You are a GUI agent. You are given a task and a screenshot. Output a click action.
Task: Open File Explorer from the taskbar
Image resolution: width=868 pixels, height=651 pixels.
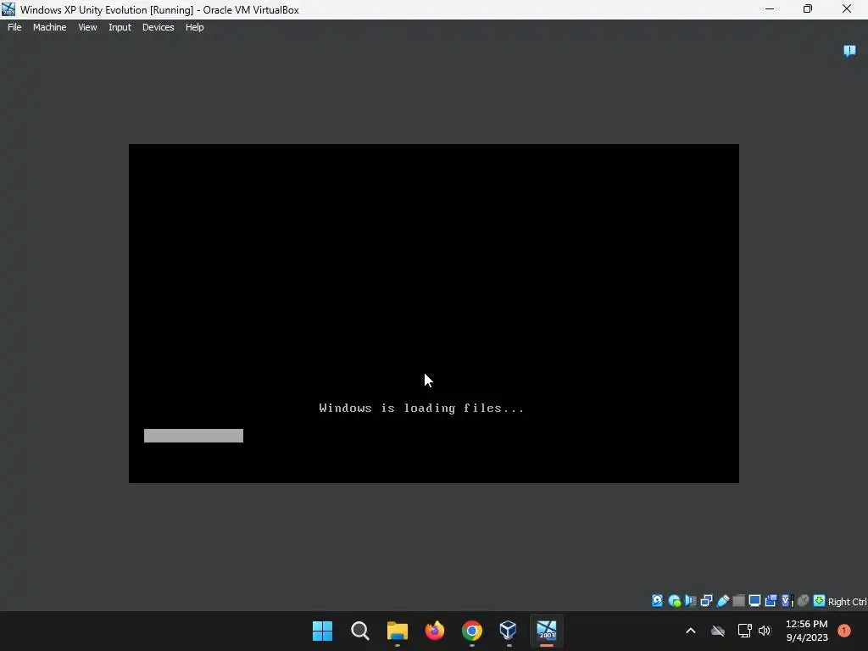(397, 631)
